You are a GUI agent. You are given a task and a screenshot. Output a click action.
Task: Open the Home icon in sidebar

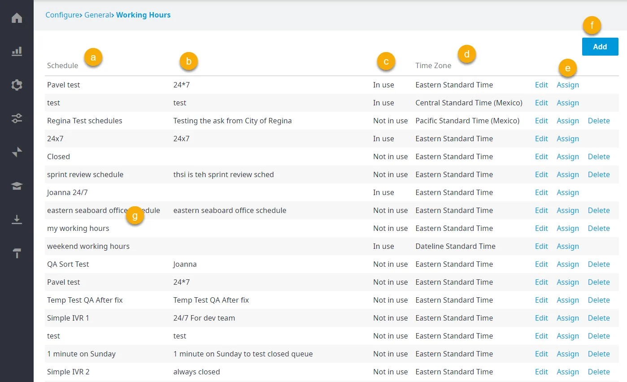click(17, 18)
